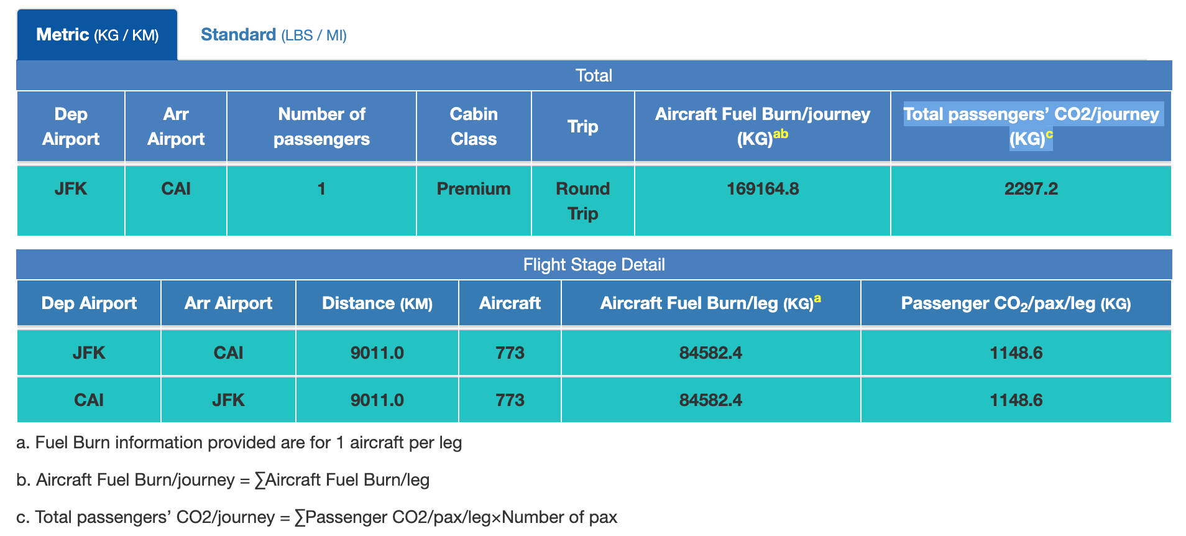
Task: Click the Premium cabin class cell
Action: coord(474,189)
